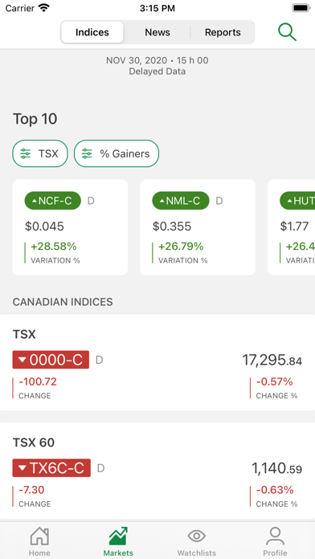Tap the NOV 30, 2020 timestamp text
The width and height of the screenshot is (315, 559).
[x=157, y=60]
